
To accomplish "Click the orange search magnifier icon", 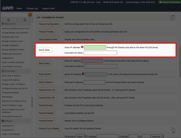I will pyautogui.click(x=30, y=15).
